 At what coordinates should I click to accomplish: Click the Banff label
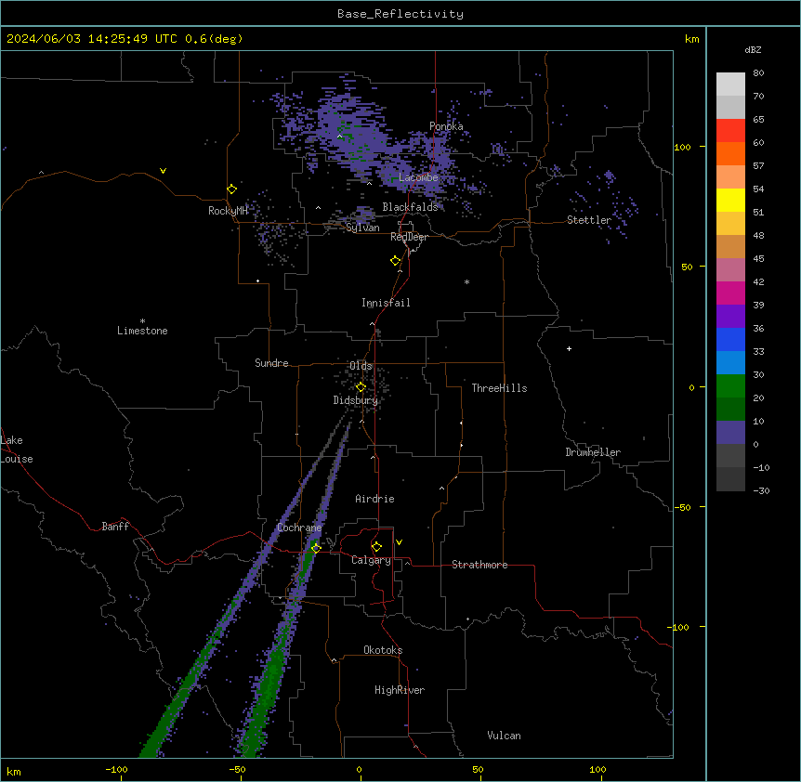coord(115,527)
